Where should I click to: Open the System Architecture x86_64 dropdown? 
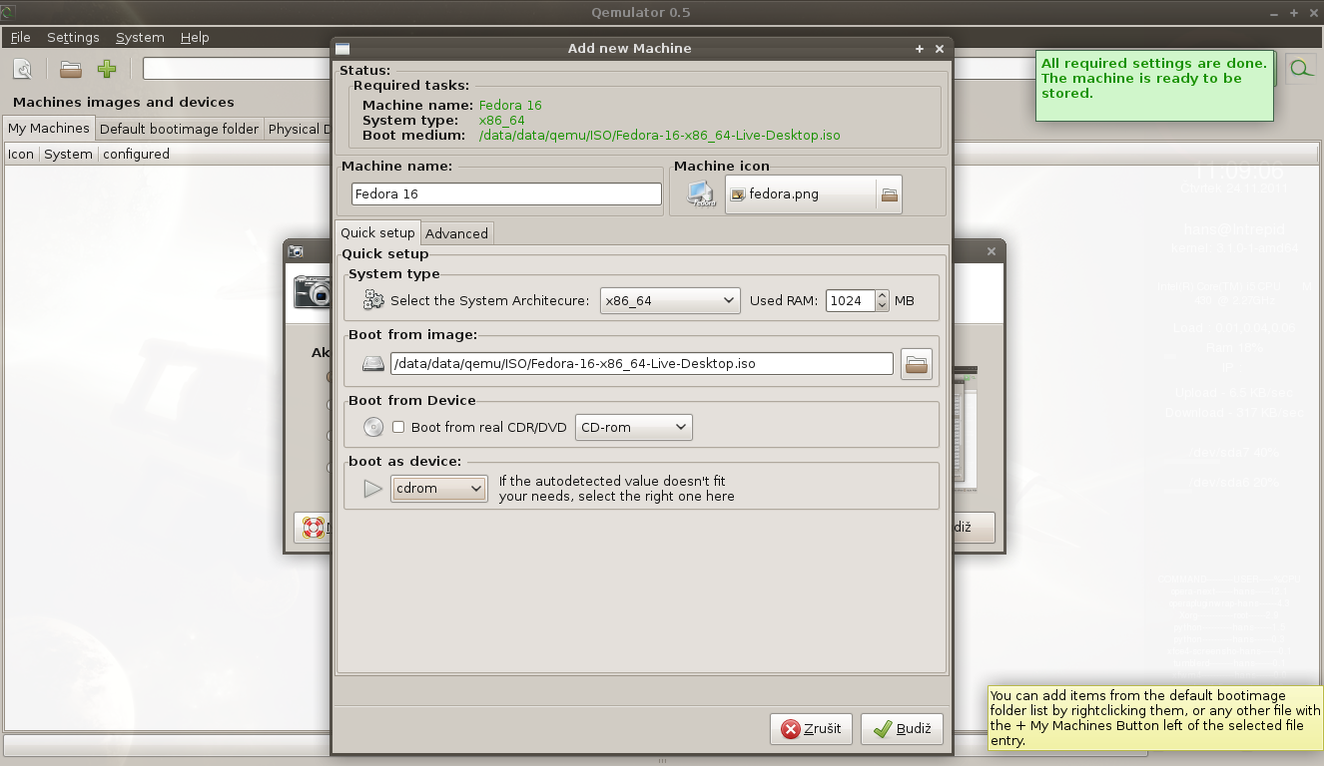coord(670,300)
